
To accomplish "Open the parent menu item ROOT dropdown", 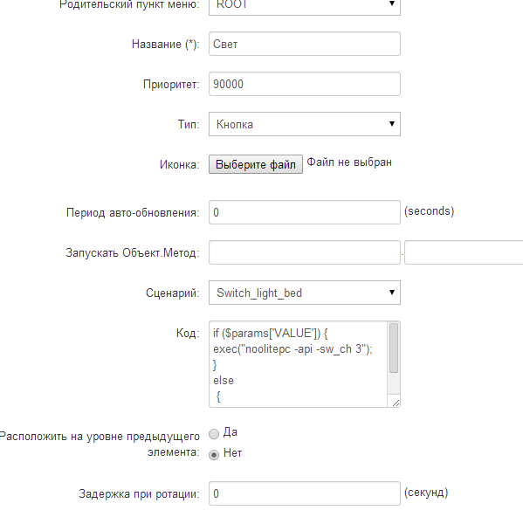I will [x=305, y=6].
